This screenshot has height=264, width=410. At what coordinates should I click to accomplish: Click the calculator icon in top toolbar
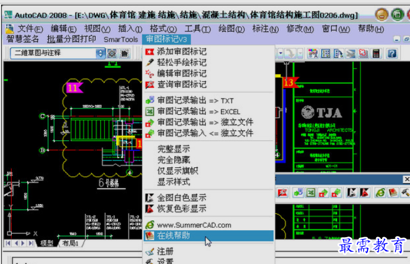[377, 53]
